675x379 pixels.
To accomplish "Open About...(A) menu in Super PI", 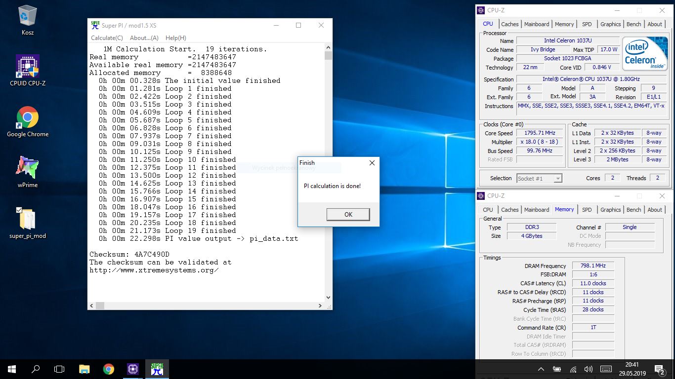I will (x=144, y=38).
